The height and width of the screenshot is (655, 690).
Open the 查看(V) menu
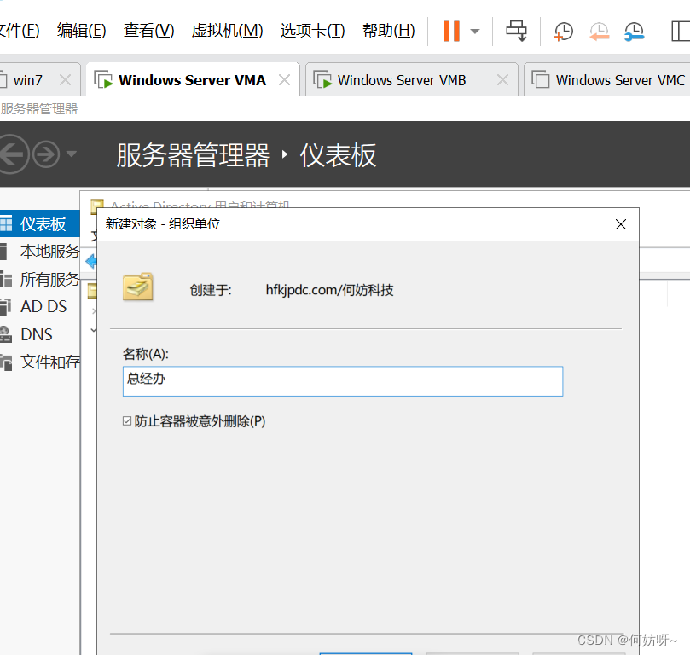pyautogui.click(x=148, y=31)
